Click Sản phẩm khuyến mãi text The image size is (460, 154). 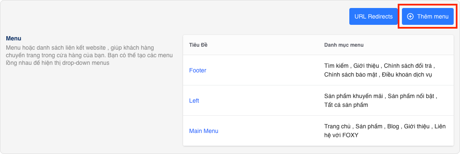[x=354, y=96]
